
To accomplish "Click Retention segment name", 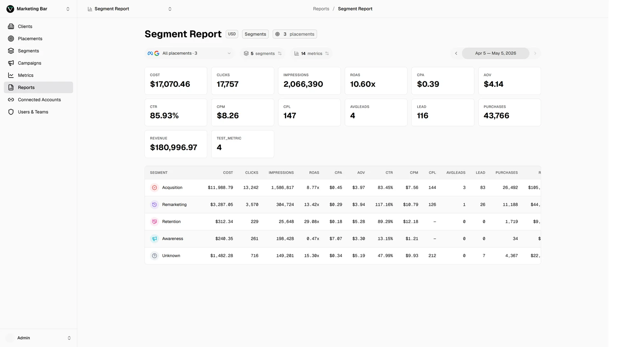I will pos(171,222).
